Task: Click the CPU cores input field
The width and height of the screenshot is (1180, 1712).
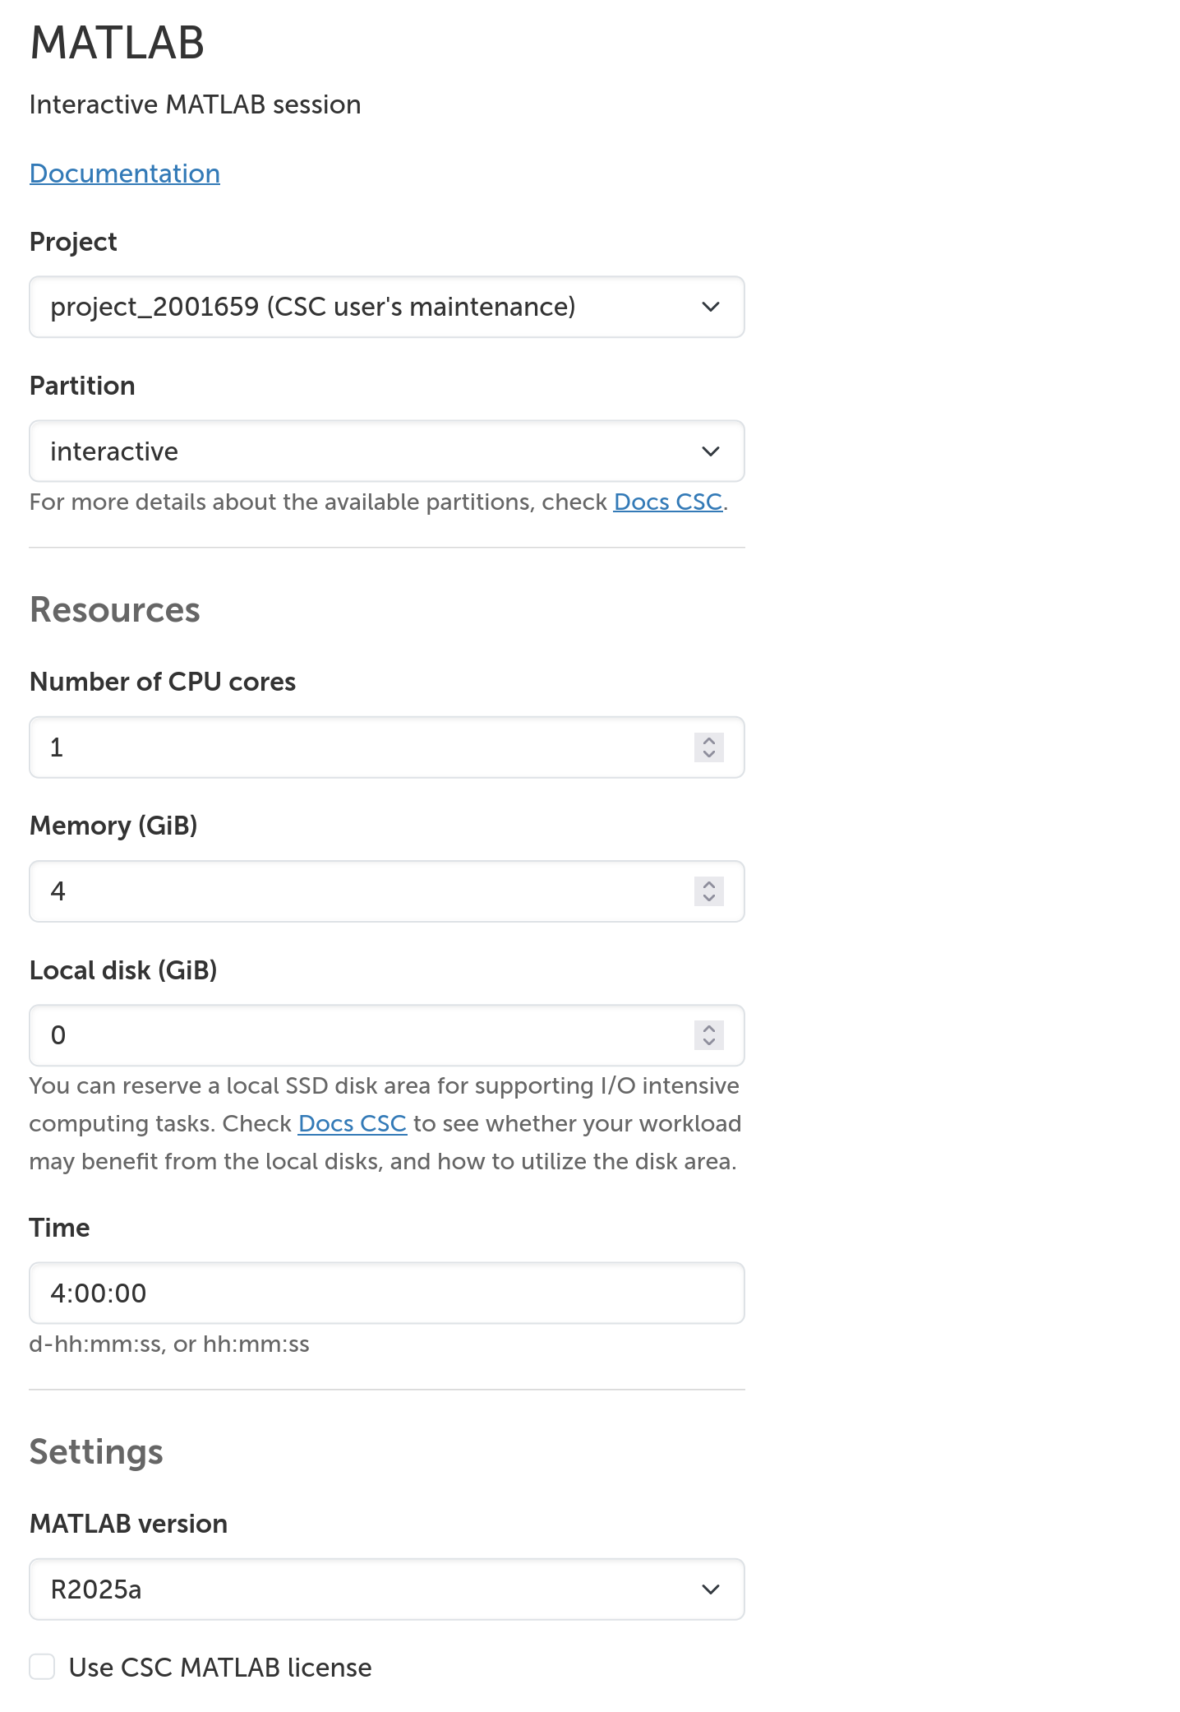Action: tap(362, 747)
